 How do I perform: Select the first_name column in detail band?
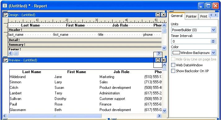75,35
